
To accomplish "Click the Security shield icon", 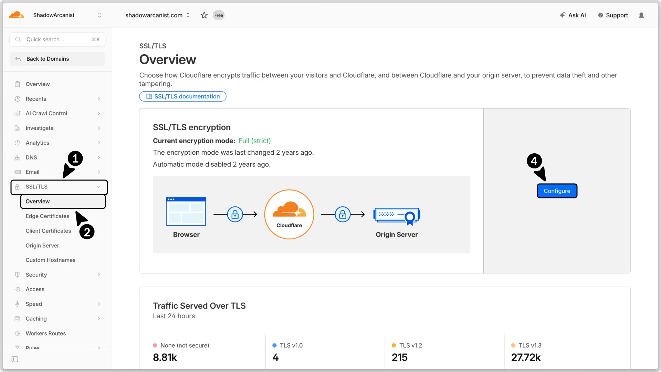I will [x=17, y=275].
